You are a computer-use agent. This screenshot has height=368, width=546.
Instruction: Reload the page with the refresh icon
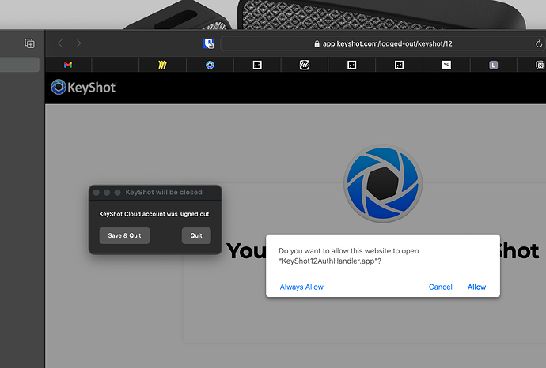[x=538, y=43]
